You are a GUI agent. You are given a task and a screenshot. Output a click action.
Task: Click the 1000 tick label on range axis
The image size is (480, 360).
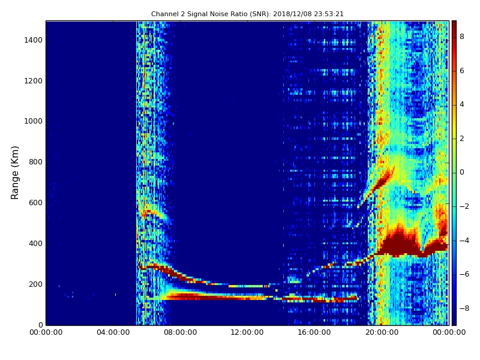click(34, 121)
